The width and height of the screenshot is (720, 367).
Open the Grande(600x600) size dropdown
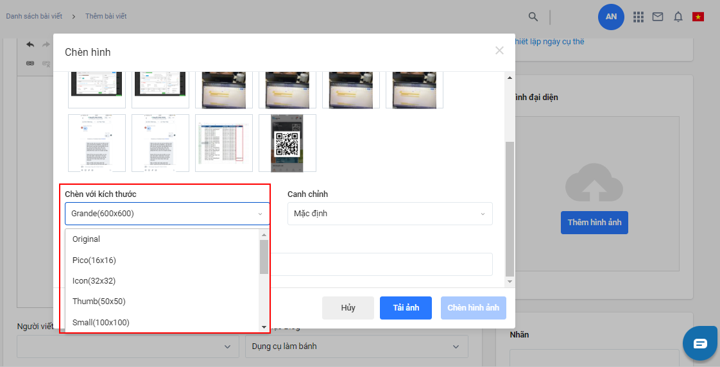coord(167,214)
